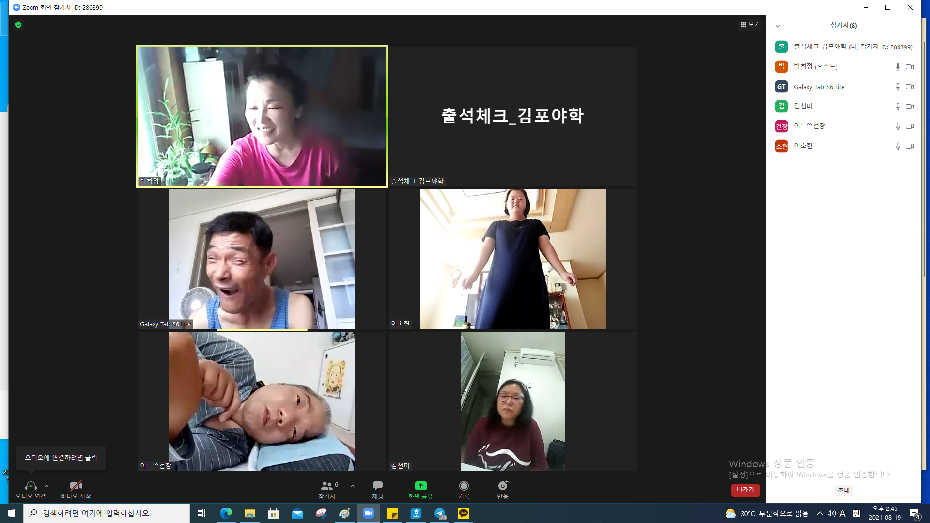Toggle camera icon for Galaxy Tab S6 Lite

(x=910, y=87)
